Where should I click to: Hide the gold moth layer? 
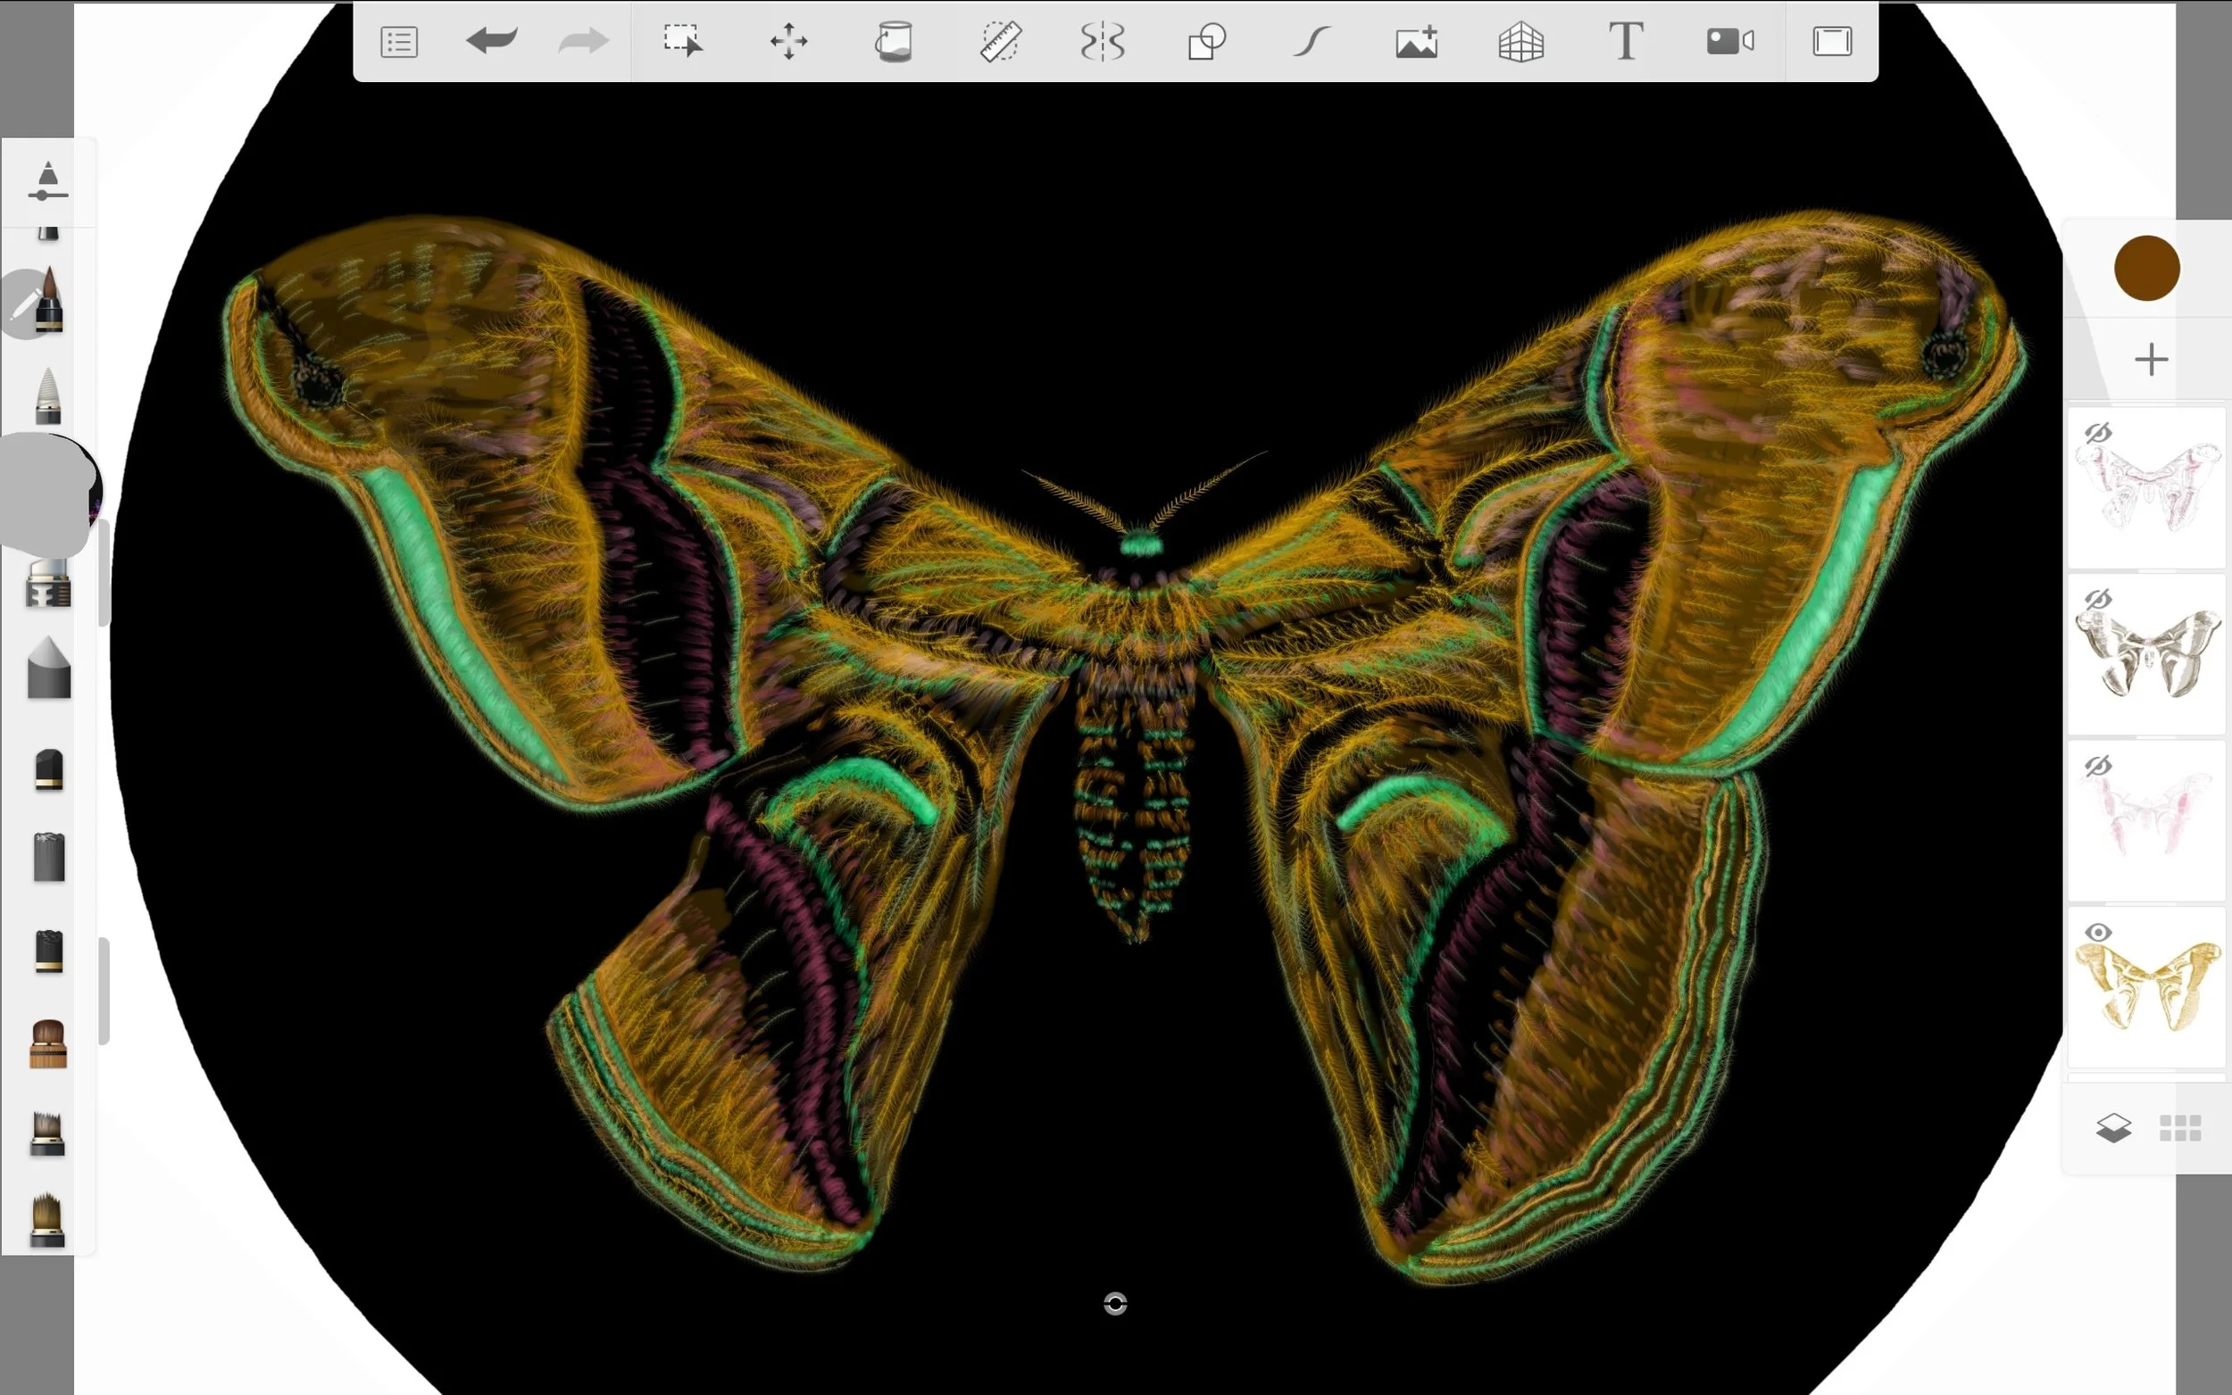(2097, 932)
